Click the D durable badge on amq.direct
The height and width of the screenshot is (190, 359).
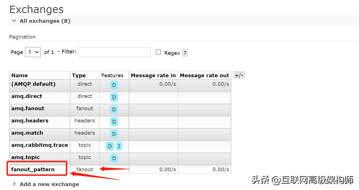pos(114,97)
